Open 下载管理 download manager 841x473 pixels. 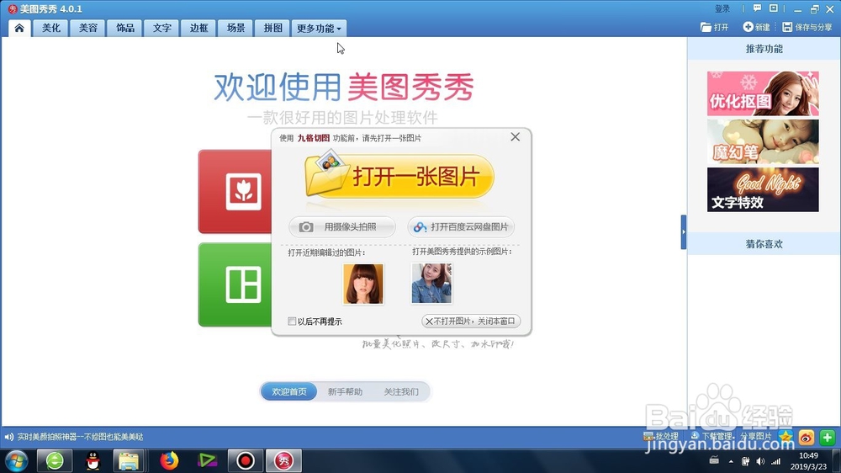711,436
